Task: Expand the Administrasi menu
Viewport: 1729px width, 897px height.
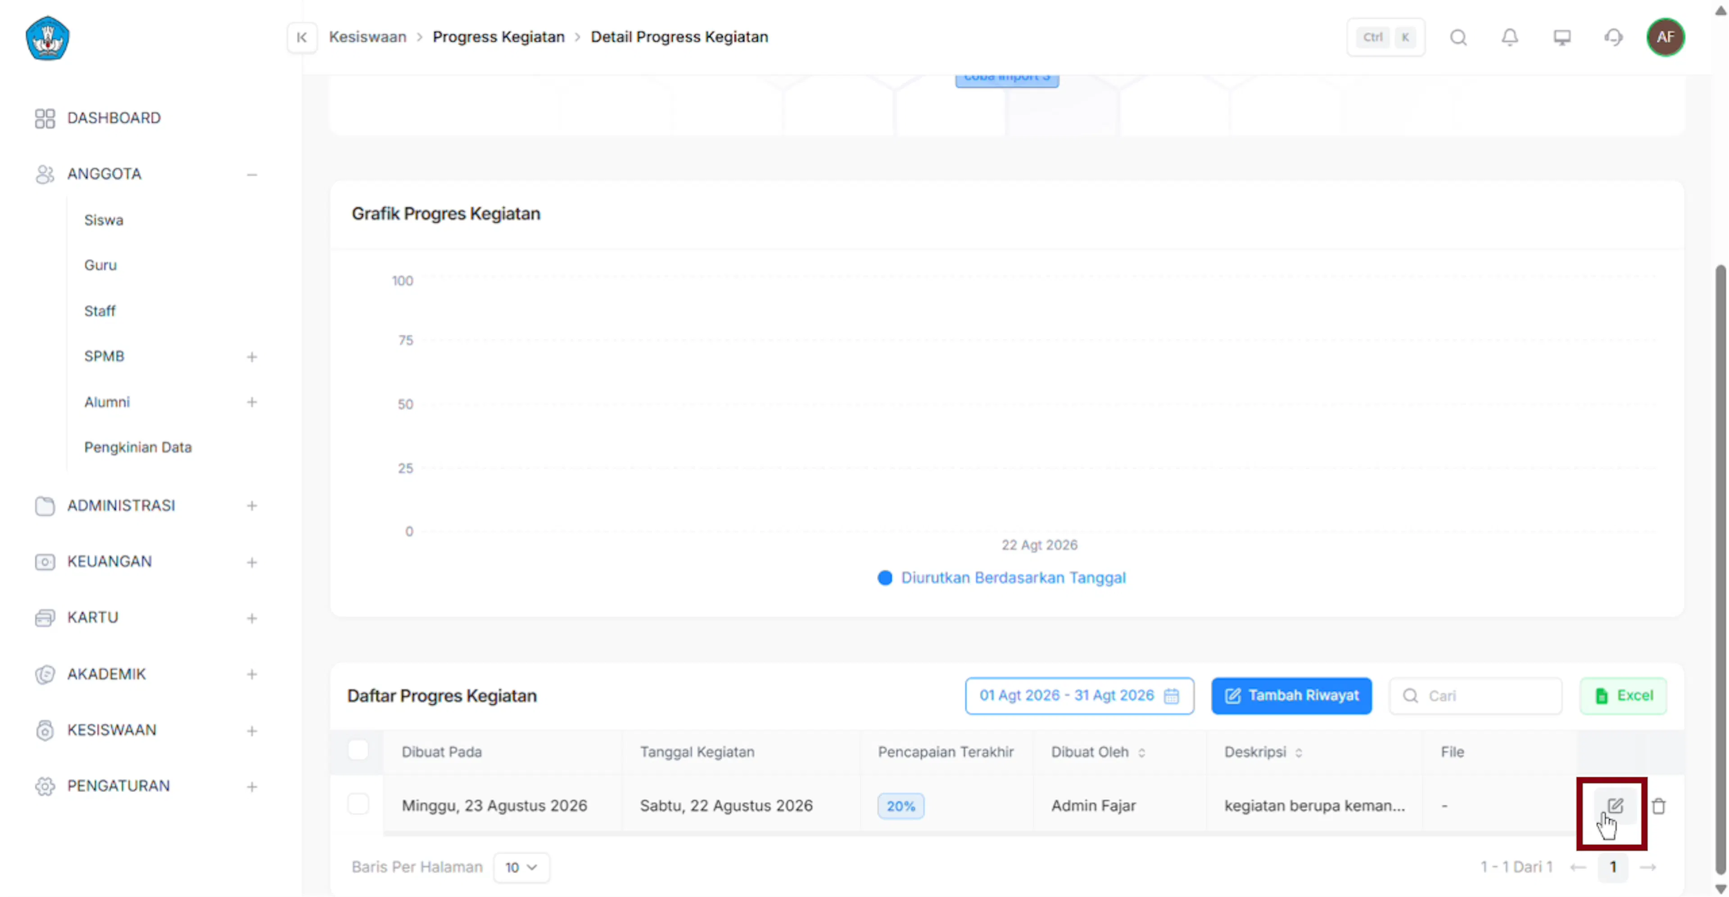Action: [252, 506]
